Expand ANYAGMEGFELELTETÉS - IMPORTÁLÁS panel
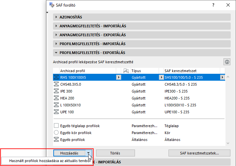Image resolution: width=236 pixels, height=166 pixels. pos(56,26)
